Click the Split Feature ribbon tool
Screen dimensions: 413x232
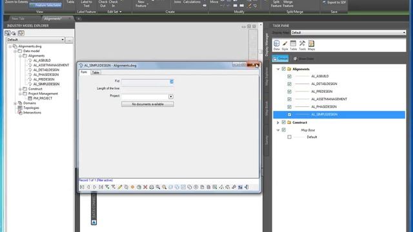pos(276,3)
